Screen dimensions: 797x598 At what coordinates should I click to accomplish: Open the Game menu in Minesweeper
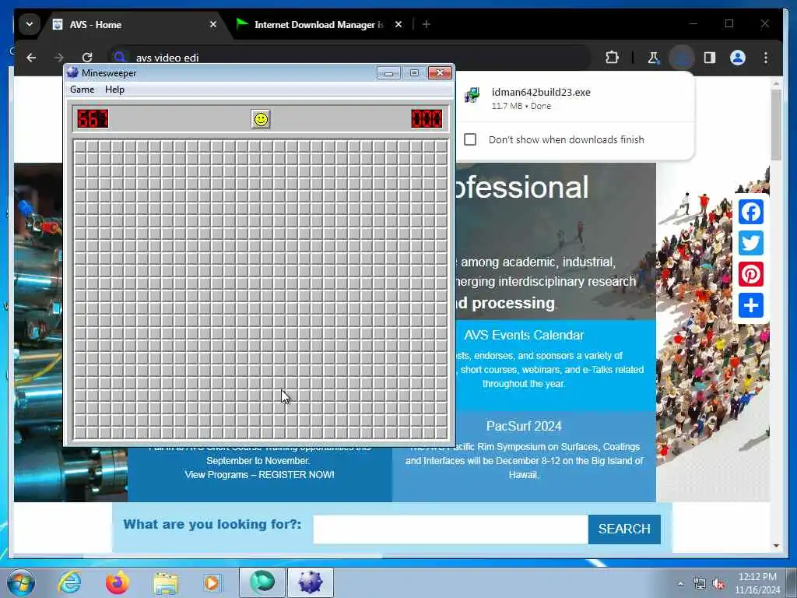click(82, 90)
